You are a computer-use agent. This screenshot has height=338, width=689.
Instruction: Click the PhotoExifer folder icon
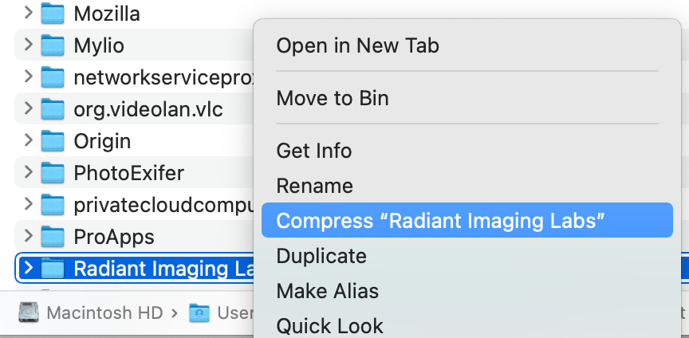tap(53, 173)
